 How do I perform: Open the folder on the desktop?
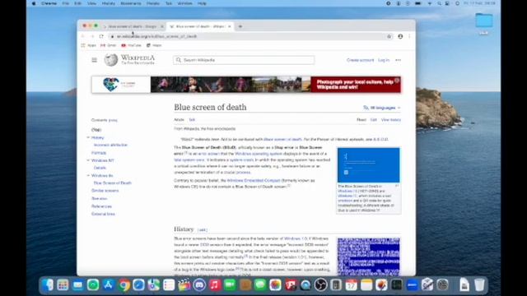pos(484,21)
